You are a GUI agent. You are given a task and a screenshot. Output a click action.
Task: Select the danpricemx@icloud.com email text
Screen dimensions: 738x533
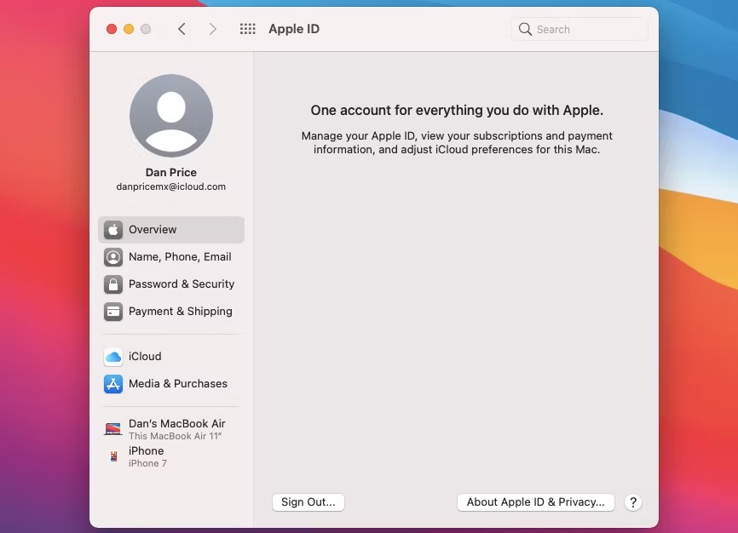coord(170,186)
